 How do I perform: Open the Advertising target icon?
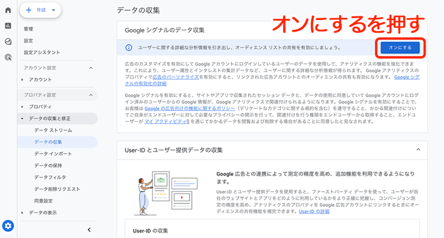click(8, 57)
